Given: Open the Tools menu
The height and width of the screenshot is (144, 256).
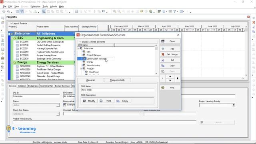Looking at the screenshot, I should tap(45, 6).
